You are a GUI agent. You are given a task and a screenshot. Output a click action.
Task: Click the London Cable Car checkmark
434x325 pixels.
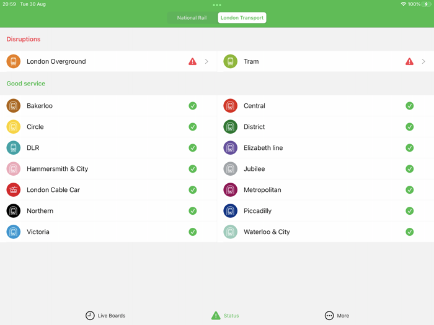coord(193,190)
